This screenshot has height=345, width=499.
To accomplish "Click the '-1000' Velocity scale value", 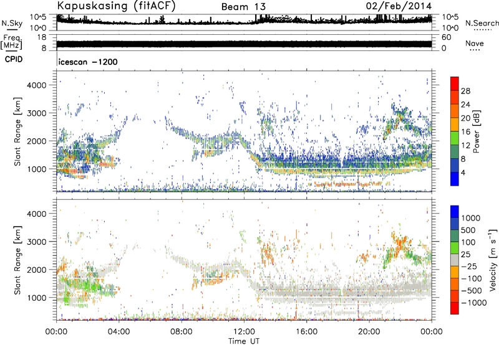I will click(x=474, y=303).
